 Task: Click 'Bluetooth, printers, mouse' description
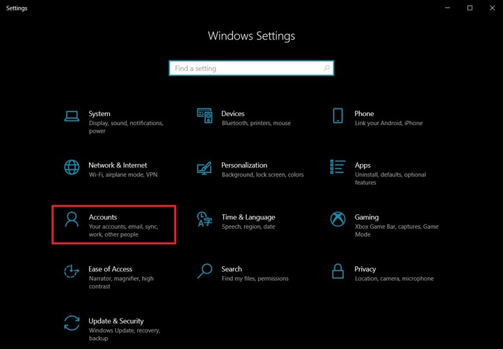pos(256,123)
